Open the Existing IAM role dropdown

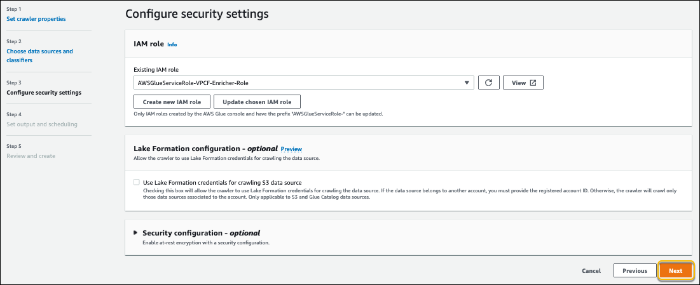coord(303,83)
